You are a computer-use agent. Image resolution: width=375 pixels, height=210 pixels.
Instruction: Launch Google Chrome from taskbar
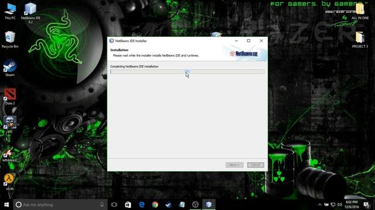click(x=155, y=205)
